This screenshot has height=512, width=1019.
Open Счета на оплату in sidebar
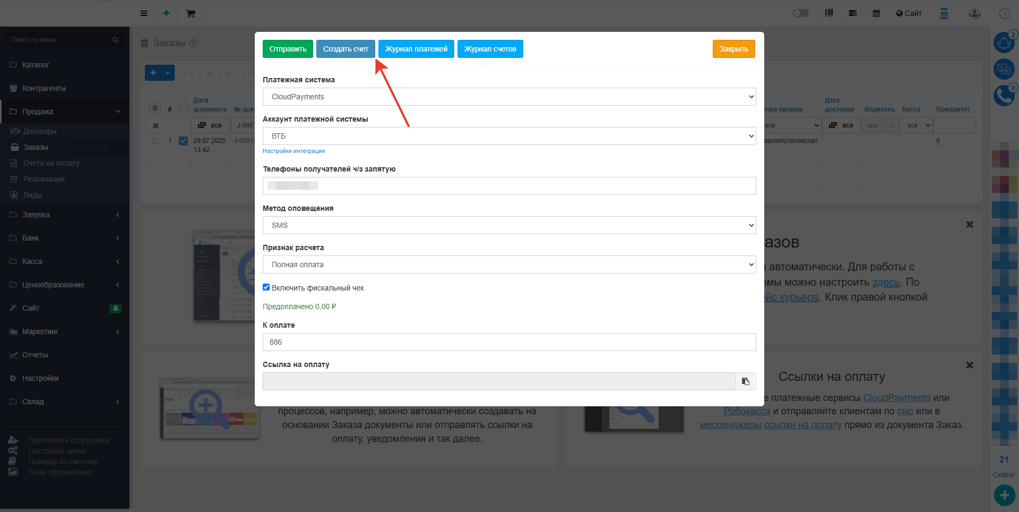point(51,163)
